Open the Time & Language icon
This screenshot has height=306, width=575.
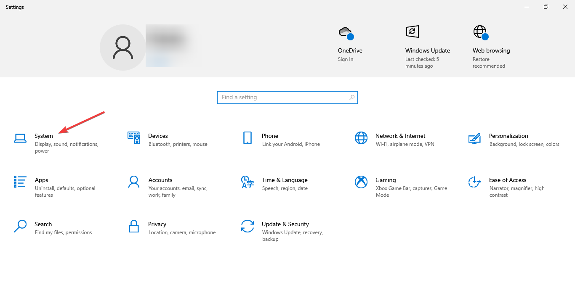pos(247,182)
